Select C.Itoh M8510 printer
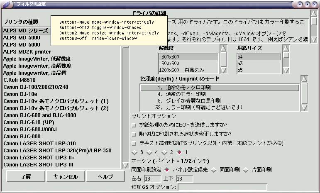This screenshot has width=320, height=193. (61, 80)
